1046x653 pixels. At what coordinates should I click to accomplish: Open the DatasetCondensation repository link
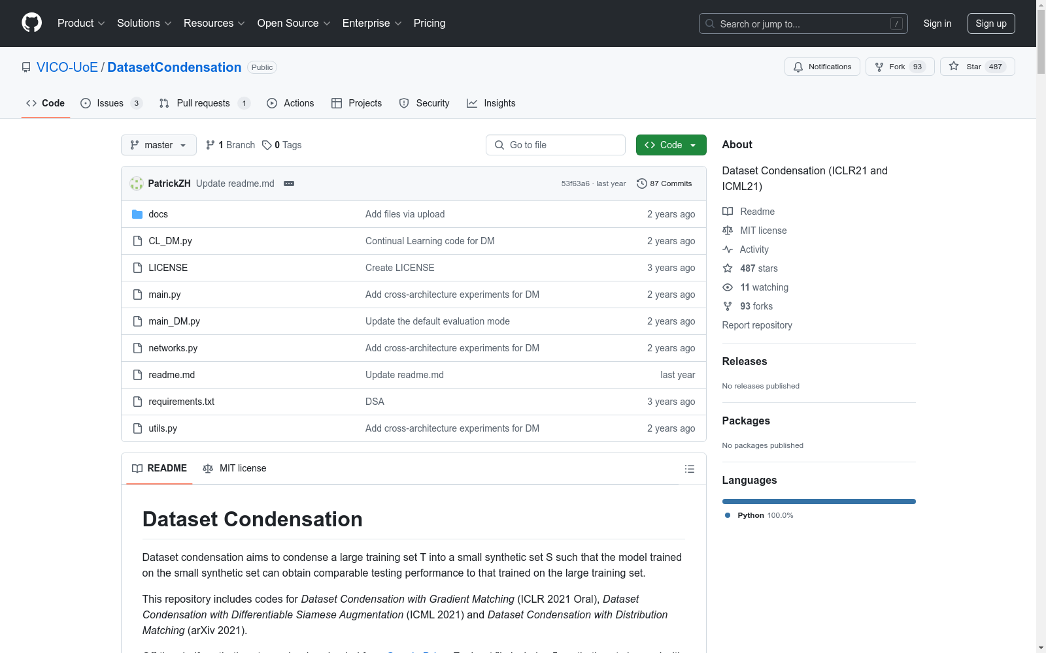tap(174, 67)
